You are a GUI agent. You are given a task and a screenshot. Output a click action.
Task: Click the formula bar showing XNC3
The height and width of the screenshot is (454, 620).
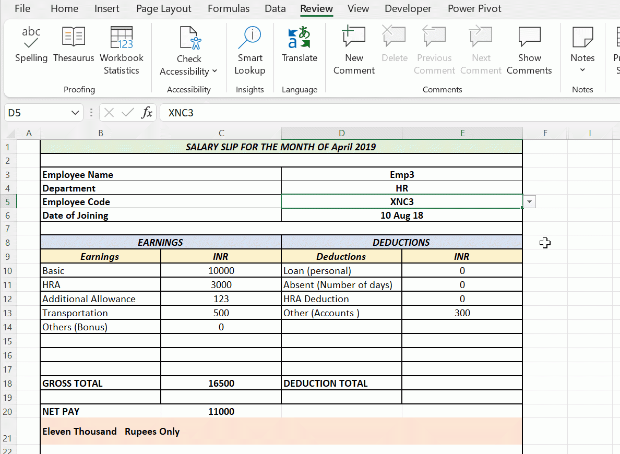click(x=386, y=112)
